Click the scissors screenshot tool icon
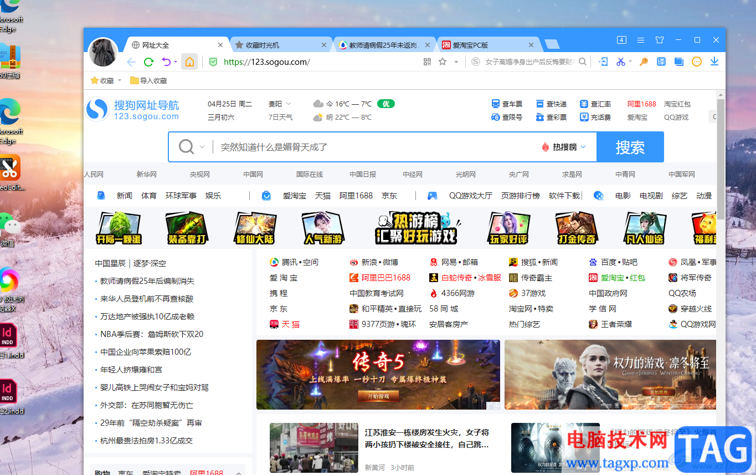The image size is (756, 475). (x=621, y=62)
